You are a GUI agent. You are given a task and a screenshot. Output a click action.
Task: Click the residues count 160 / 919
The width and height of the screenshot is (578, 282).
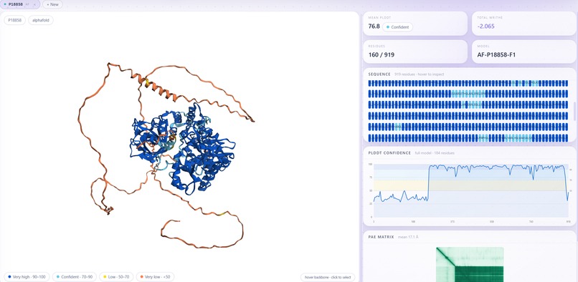click(x=381, y=55)
